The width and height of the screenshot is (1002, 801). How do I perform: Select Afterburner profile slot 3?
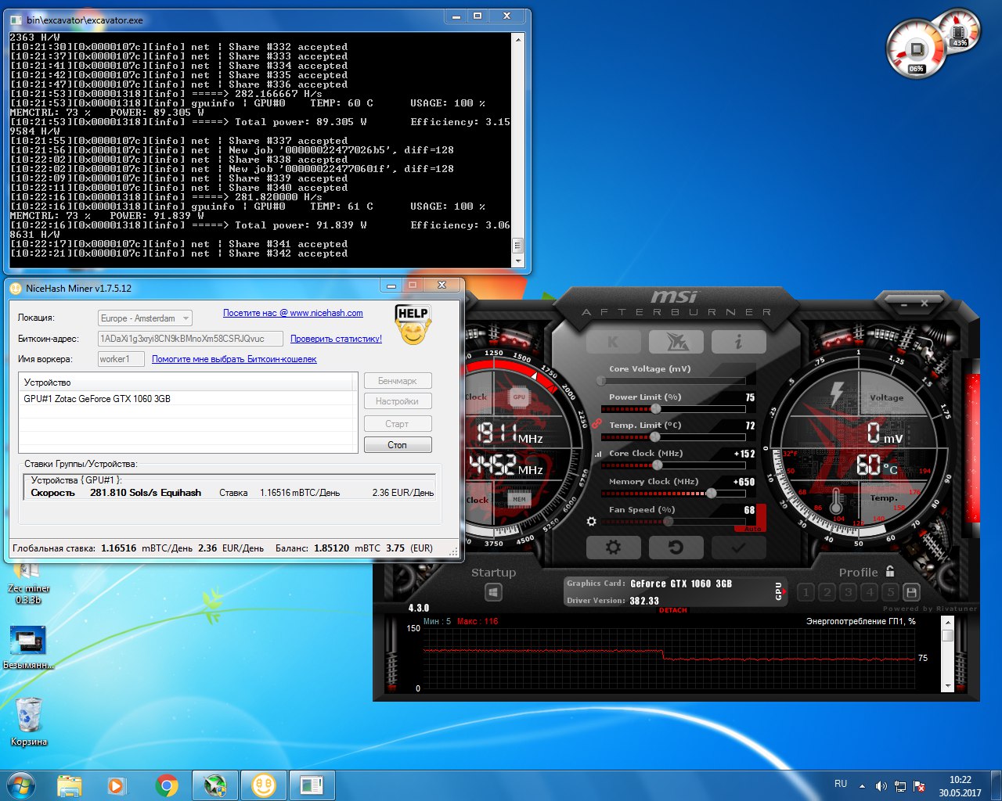click(x=849, y=592)
